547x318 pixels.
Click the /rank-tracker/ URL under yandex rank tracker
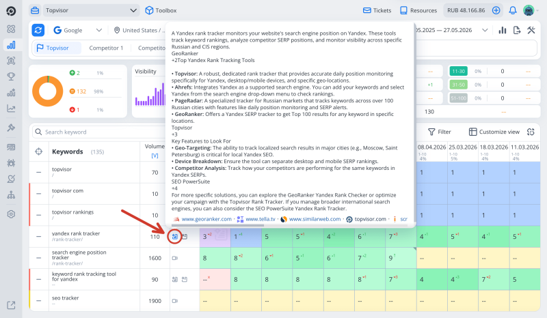(67, 240)
